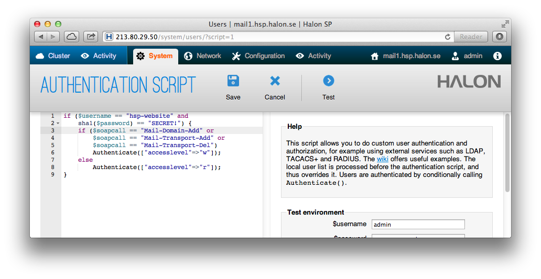Switch to the Network tab
This screenshot has width=541, height=279.
coord(202,56)
